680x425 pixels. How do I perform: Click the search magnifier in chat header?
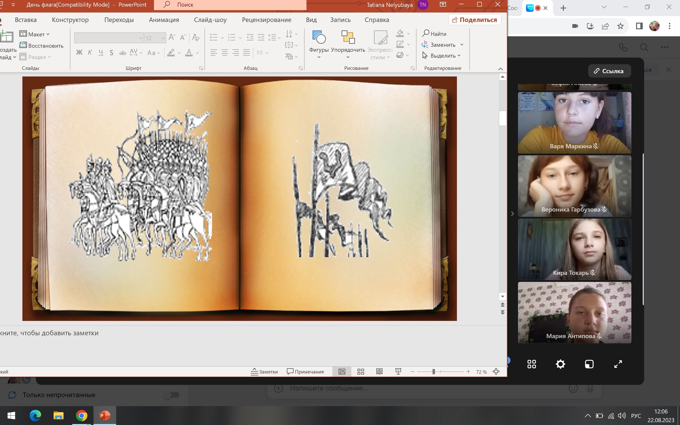click(644, 47)
